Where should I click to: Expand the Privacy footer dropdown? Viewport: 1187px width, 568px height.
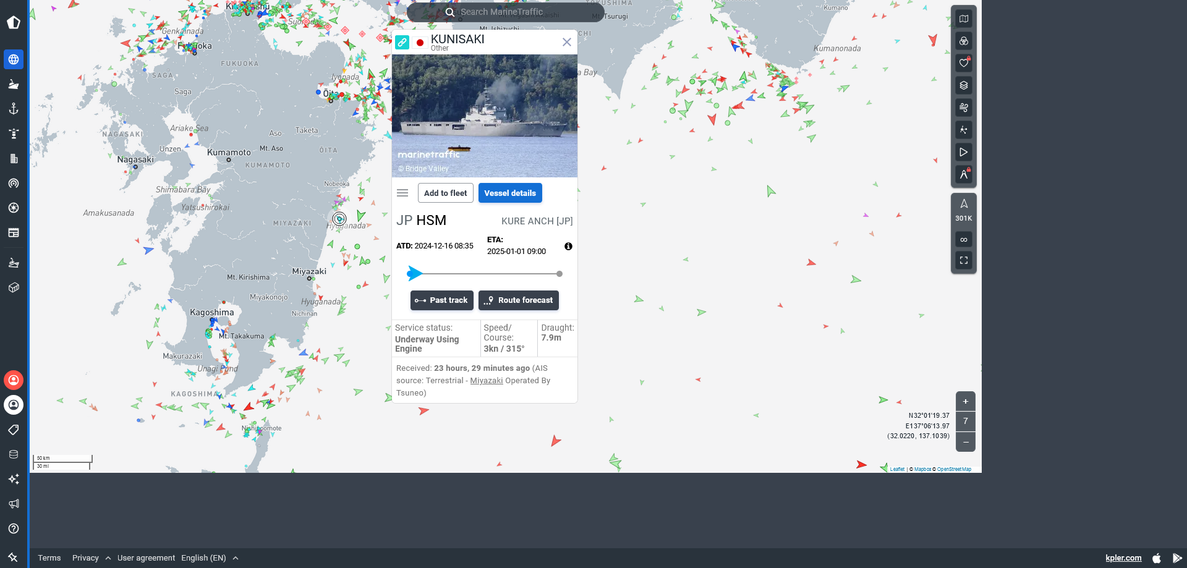[x=91, y=558]
